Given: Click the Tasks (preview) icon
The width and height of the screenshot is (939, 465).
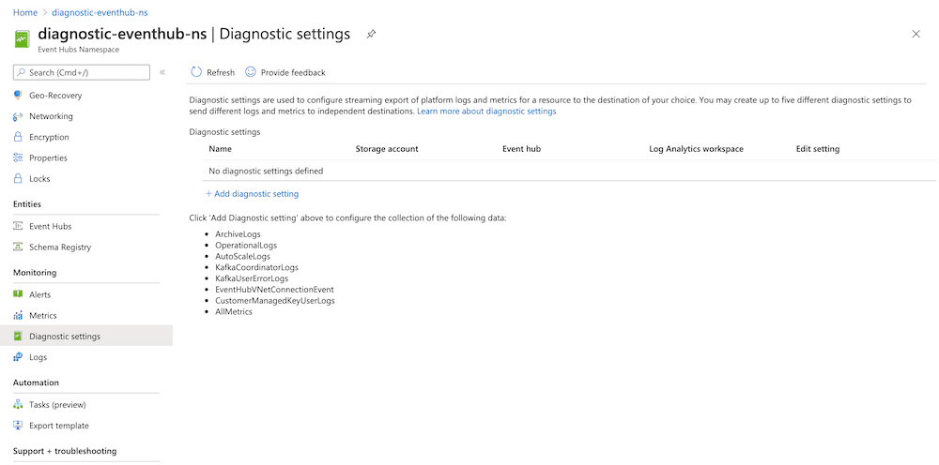Looking at the screenshot, I should point(18,405).
